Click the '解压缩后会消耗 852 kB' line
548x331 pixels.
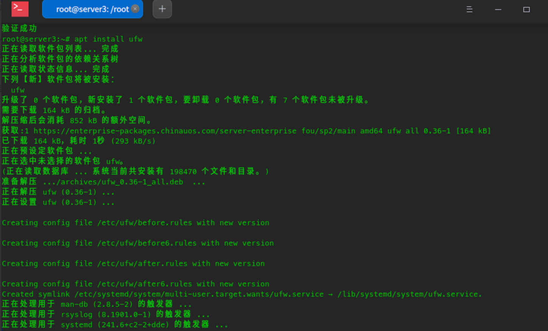(x=76, y=120)
